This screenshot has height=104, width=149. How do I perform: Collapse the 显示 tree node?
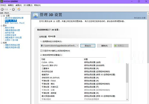(2, 26)
